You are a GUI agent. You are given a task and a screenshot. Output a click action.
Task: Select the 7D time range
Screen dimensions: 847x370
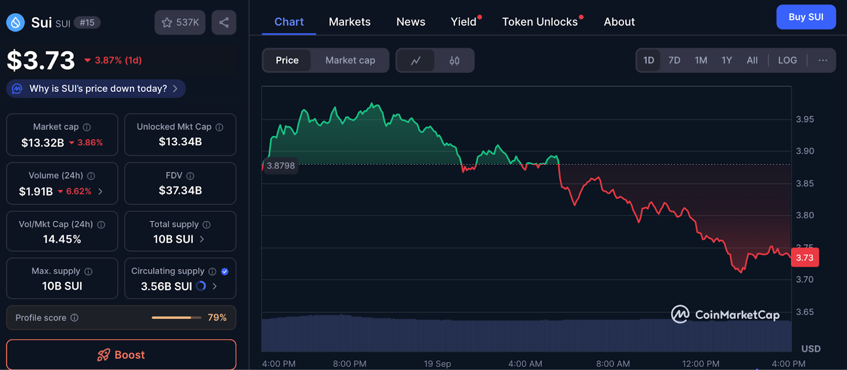click(x=674, y=60)
